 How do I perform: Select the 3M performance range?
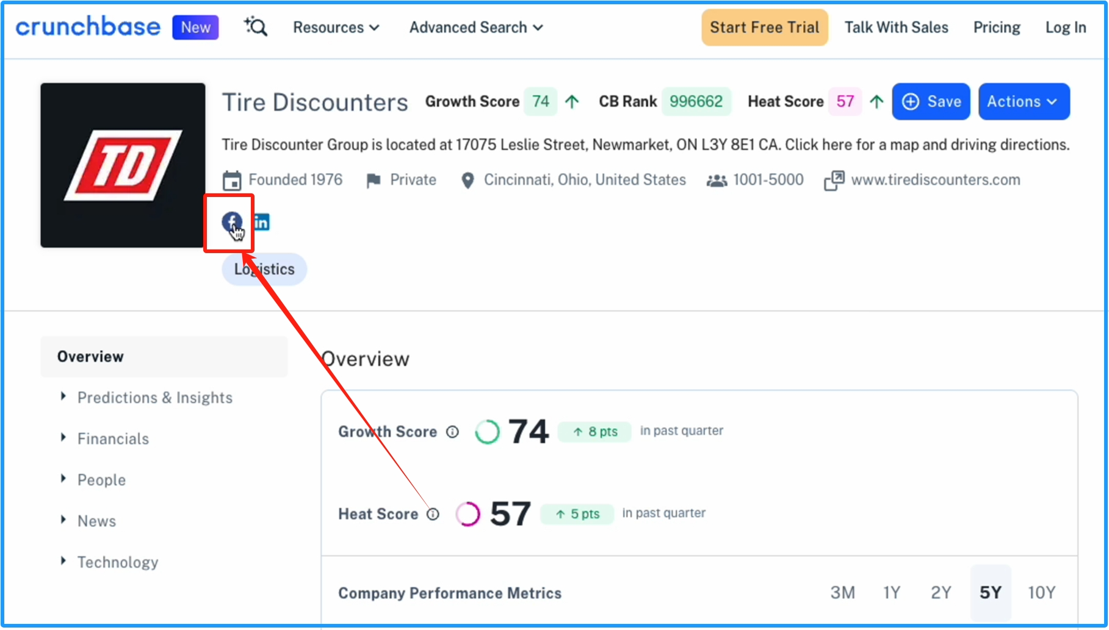[x=842, y=593]
